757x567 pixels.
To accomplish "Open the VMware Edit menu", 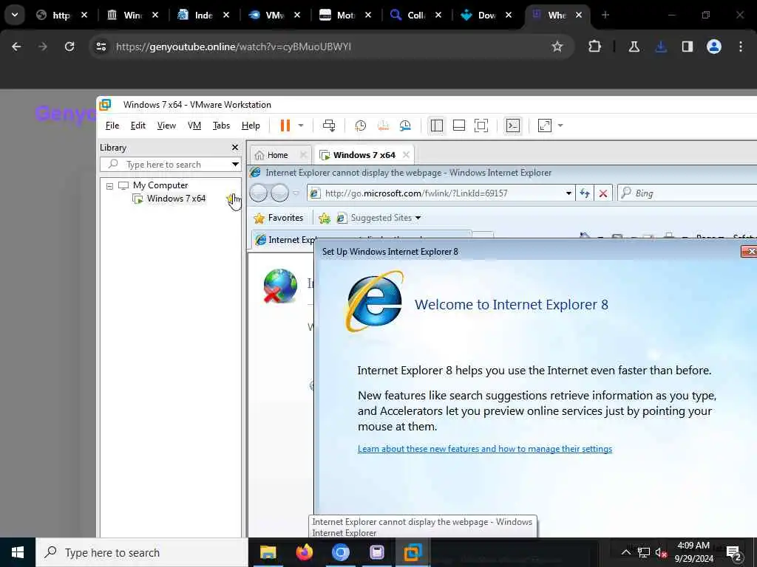I will coord(138,126).
